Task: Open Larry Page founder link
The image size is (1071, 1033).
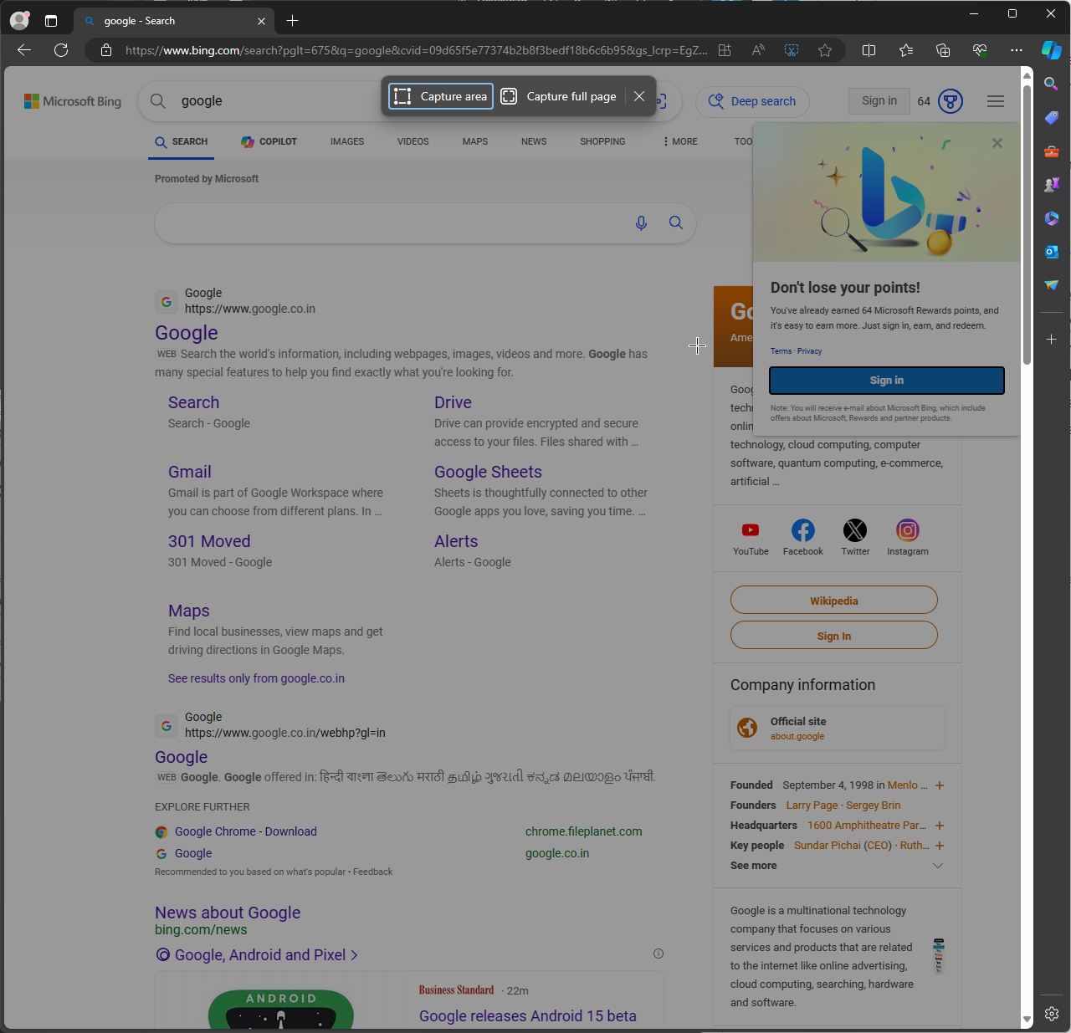Action: coord(812,805)
